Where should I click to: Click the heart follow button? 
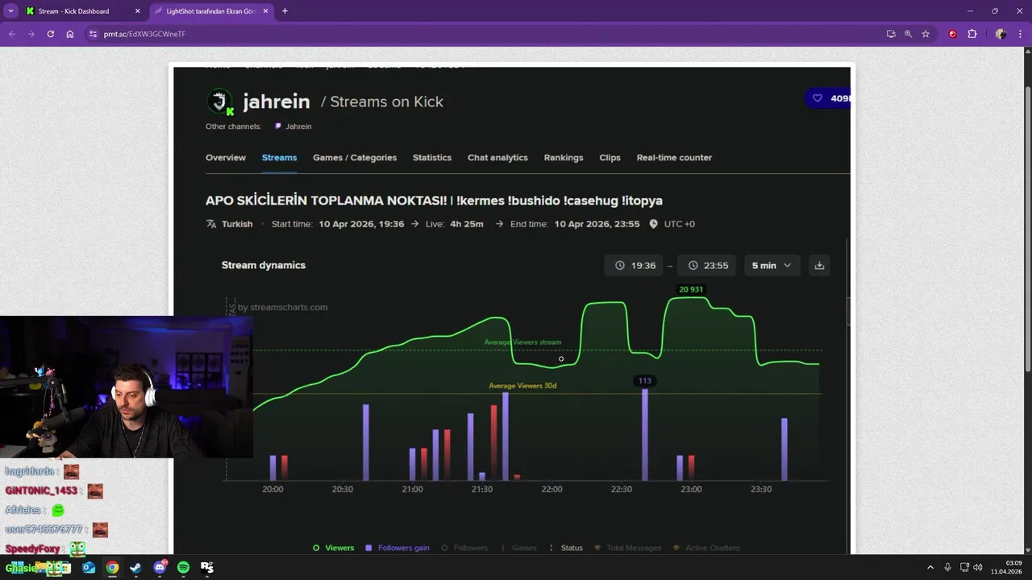[829, 98]
